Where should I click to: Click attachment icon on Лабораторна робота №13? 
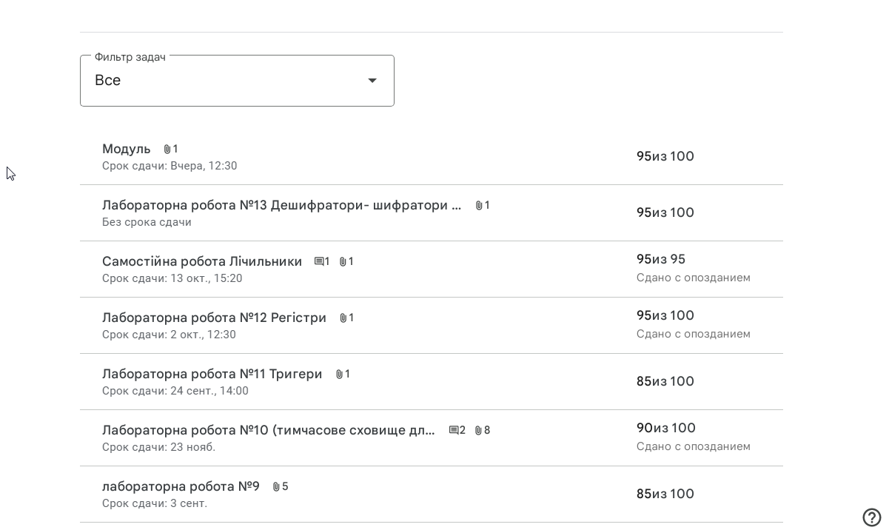pyautogui.click(x=479, y=206)
